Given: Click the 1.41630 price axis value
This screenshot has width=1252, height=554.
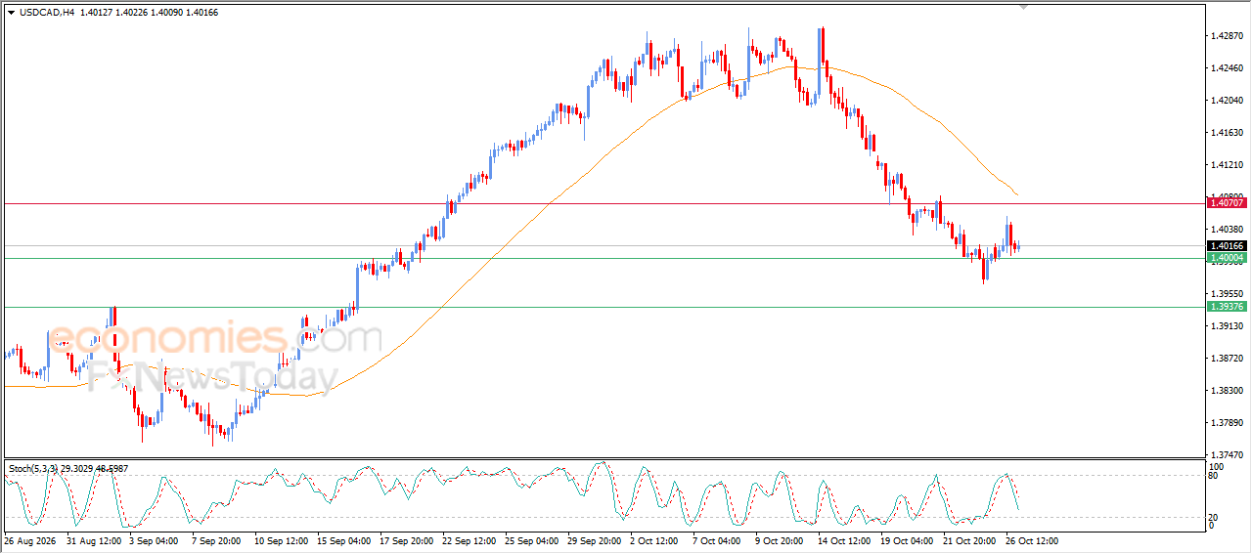Looking at the screenshot, I should pos(1227,133).
